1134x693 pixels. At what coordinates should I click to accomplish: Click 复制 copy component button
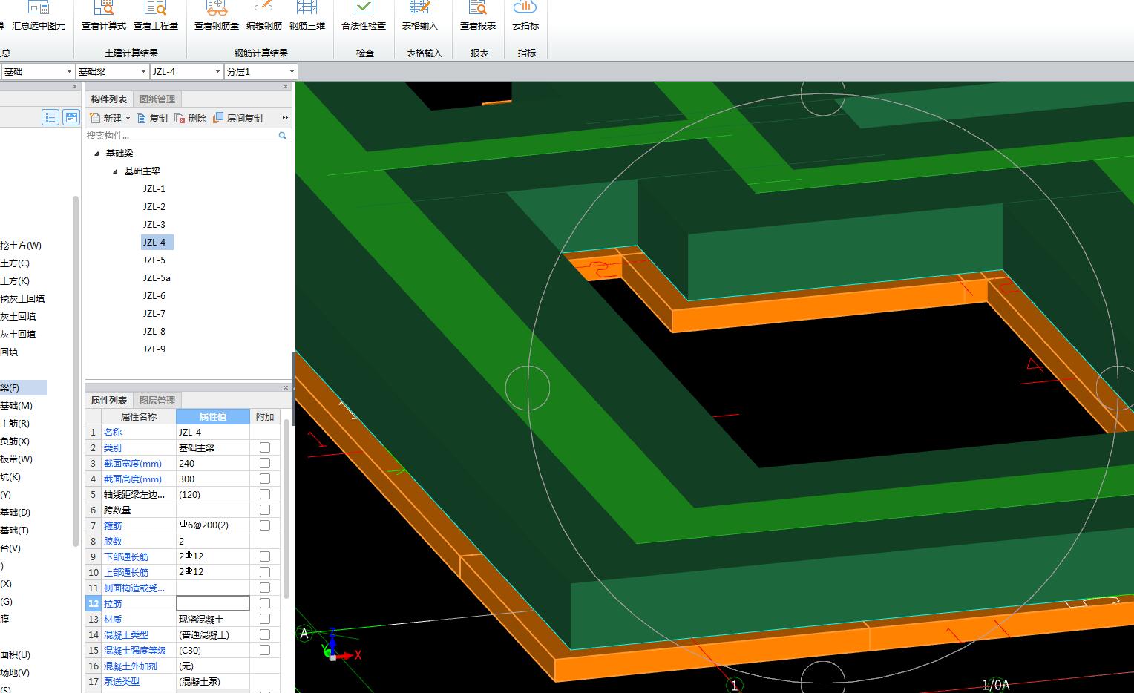pos(152,118)
